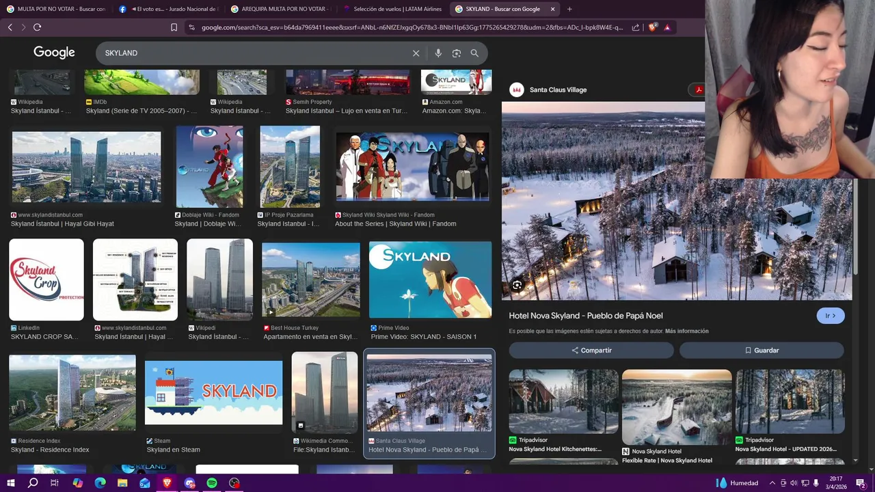Screen dimensions: 875x492
Task: Close the SKYLAND browser tab
Action: (x=552, y=9)
